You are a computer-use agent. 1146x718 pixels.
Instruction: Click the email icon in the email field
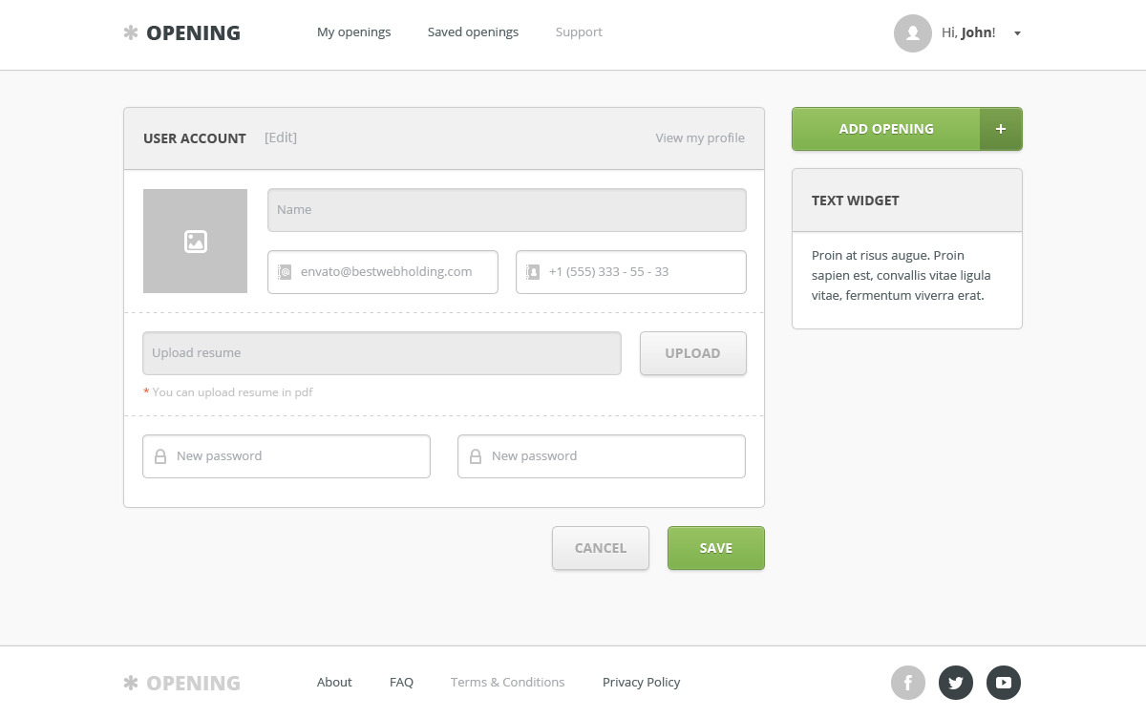[x=285, y=272]
